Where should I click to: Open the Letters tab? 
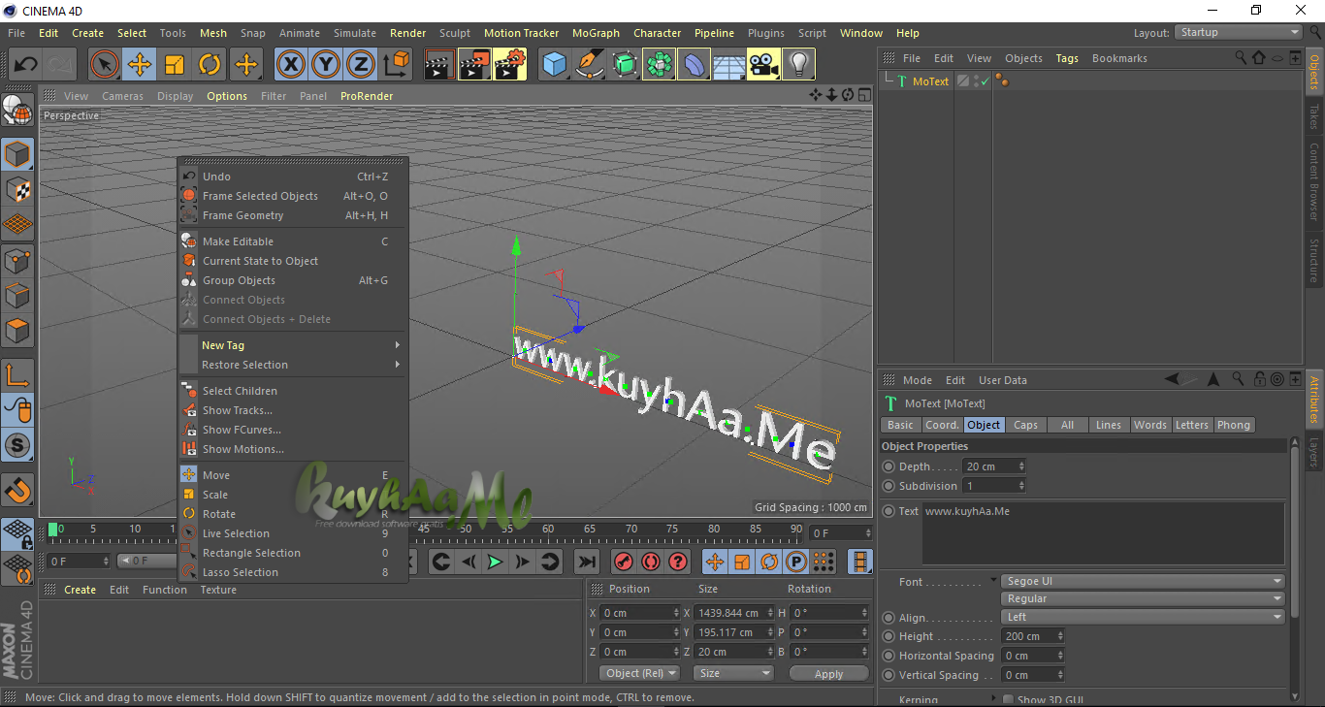(x=1191, y=425)
